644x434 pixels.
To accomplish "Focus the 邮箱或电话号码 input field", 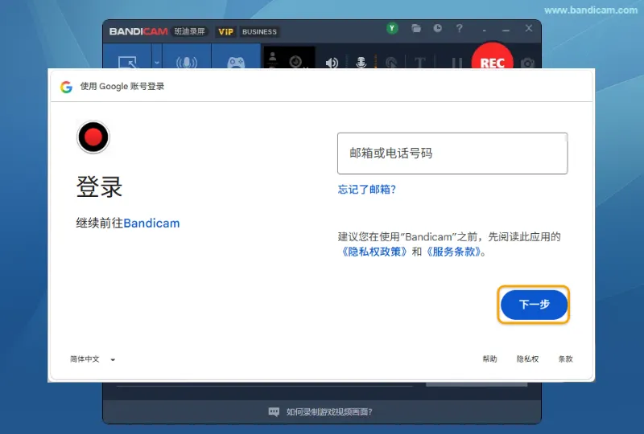I will tap(452, 154).
